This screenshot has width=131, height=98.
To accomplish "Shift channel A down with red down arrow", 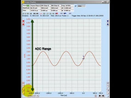I will pos(23,24).
